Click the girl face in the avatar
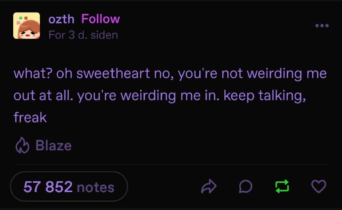Screen dimensions: 342x210 click(29, 30)
